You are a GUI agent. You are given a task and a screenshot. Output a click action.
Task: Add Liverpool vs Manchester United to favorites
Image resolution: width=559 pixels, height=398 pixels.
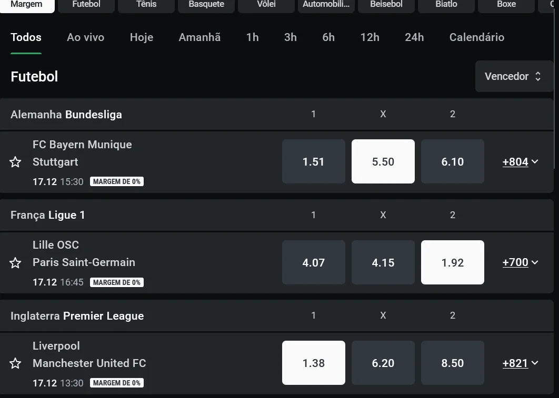pyautogui.click(x=15, y=363)
